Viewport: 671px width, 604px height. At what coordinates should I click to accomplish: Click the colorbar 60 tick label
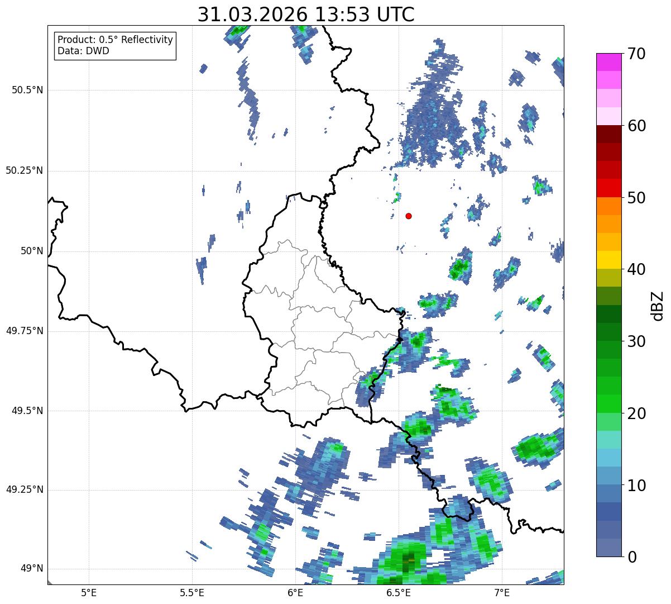pyautogui.click(x=636, y=126)
